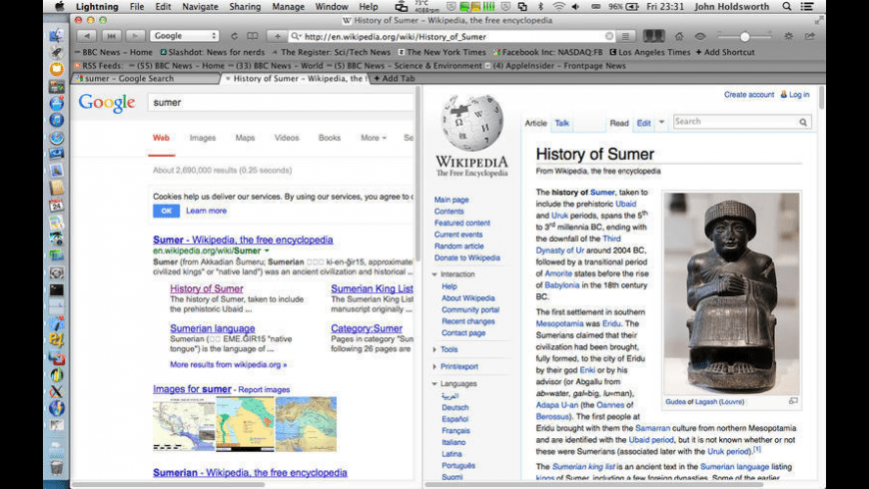This screenshot has height=489, width=869.
Task: Click the Wi-Fi icon in menu bar
Action: (559, 7)
